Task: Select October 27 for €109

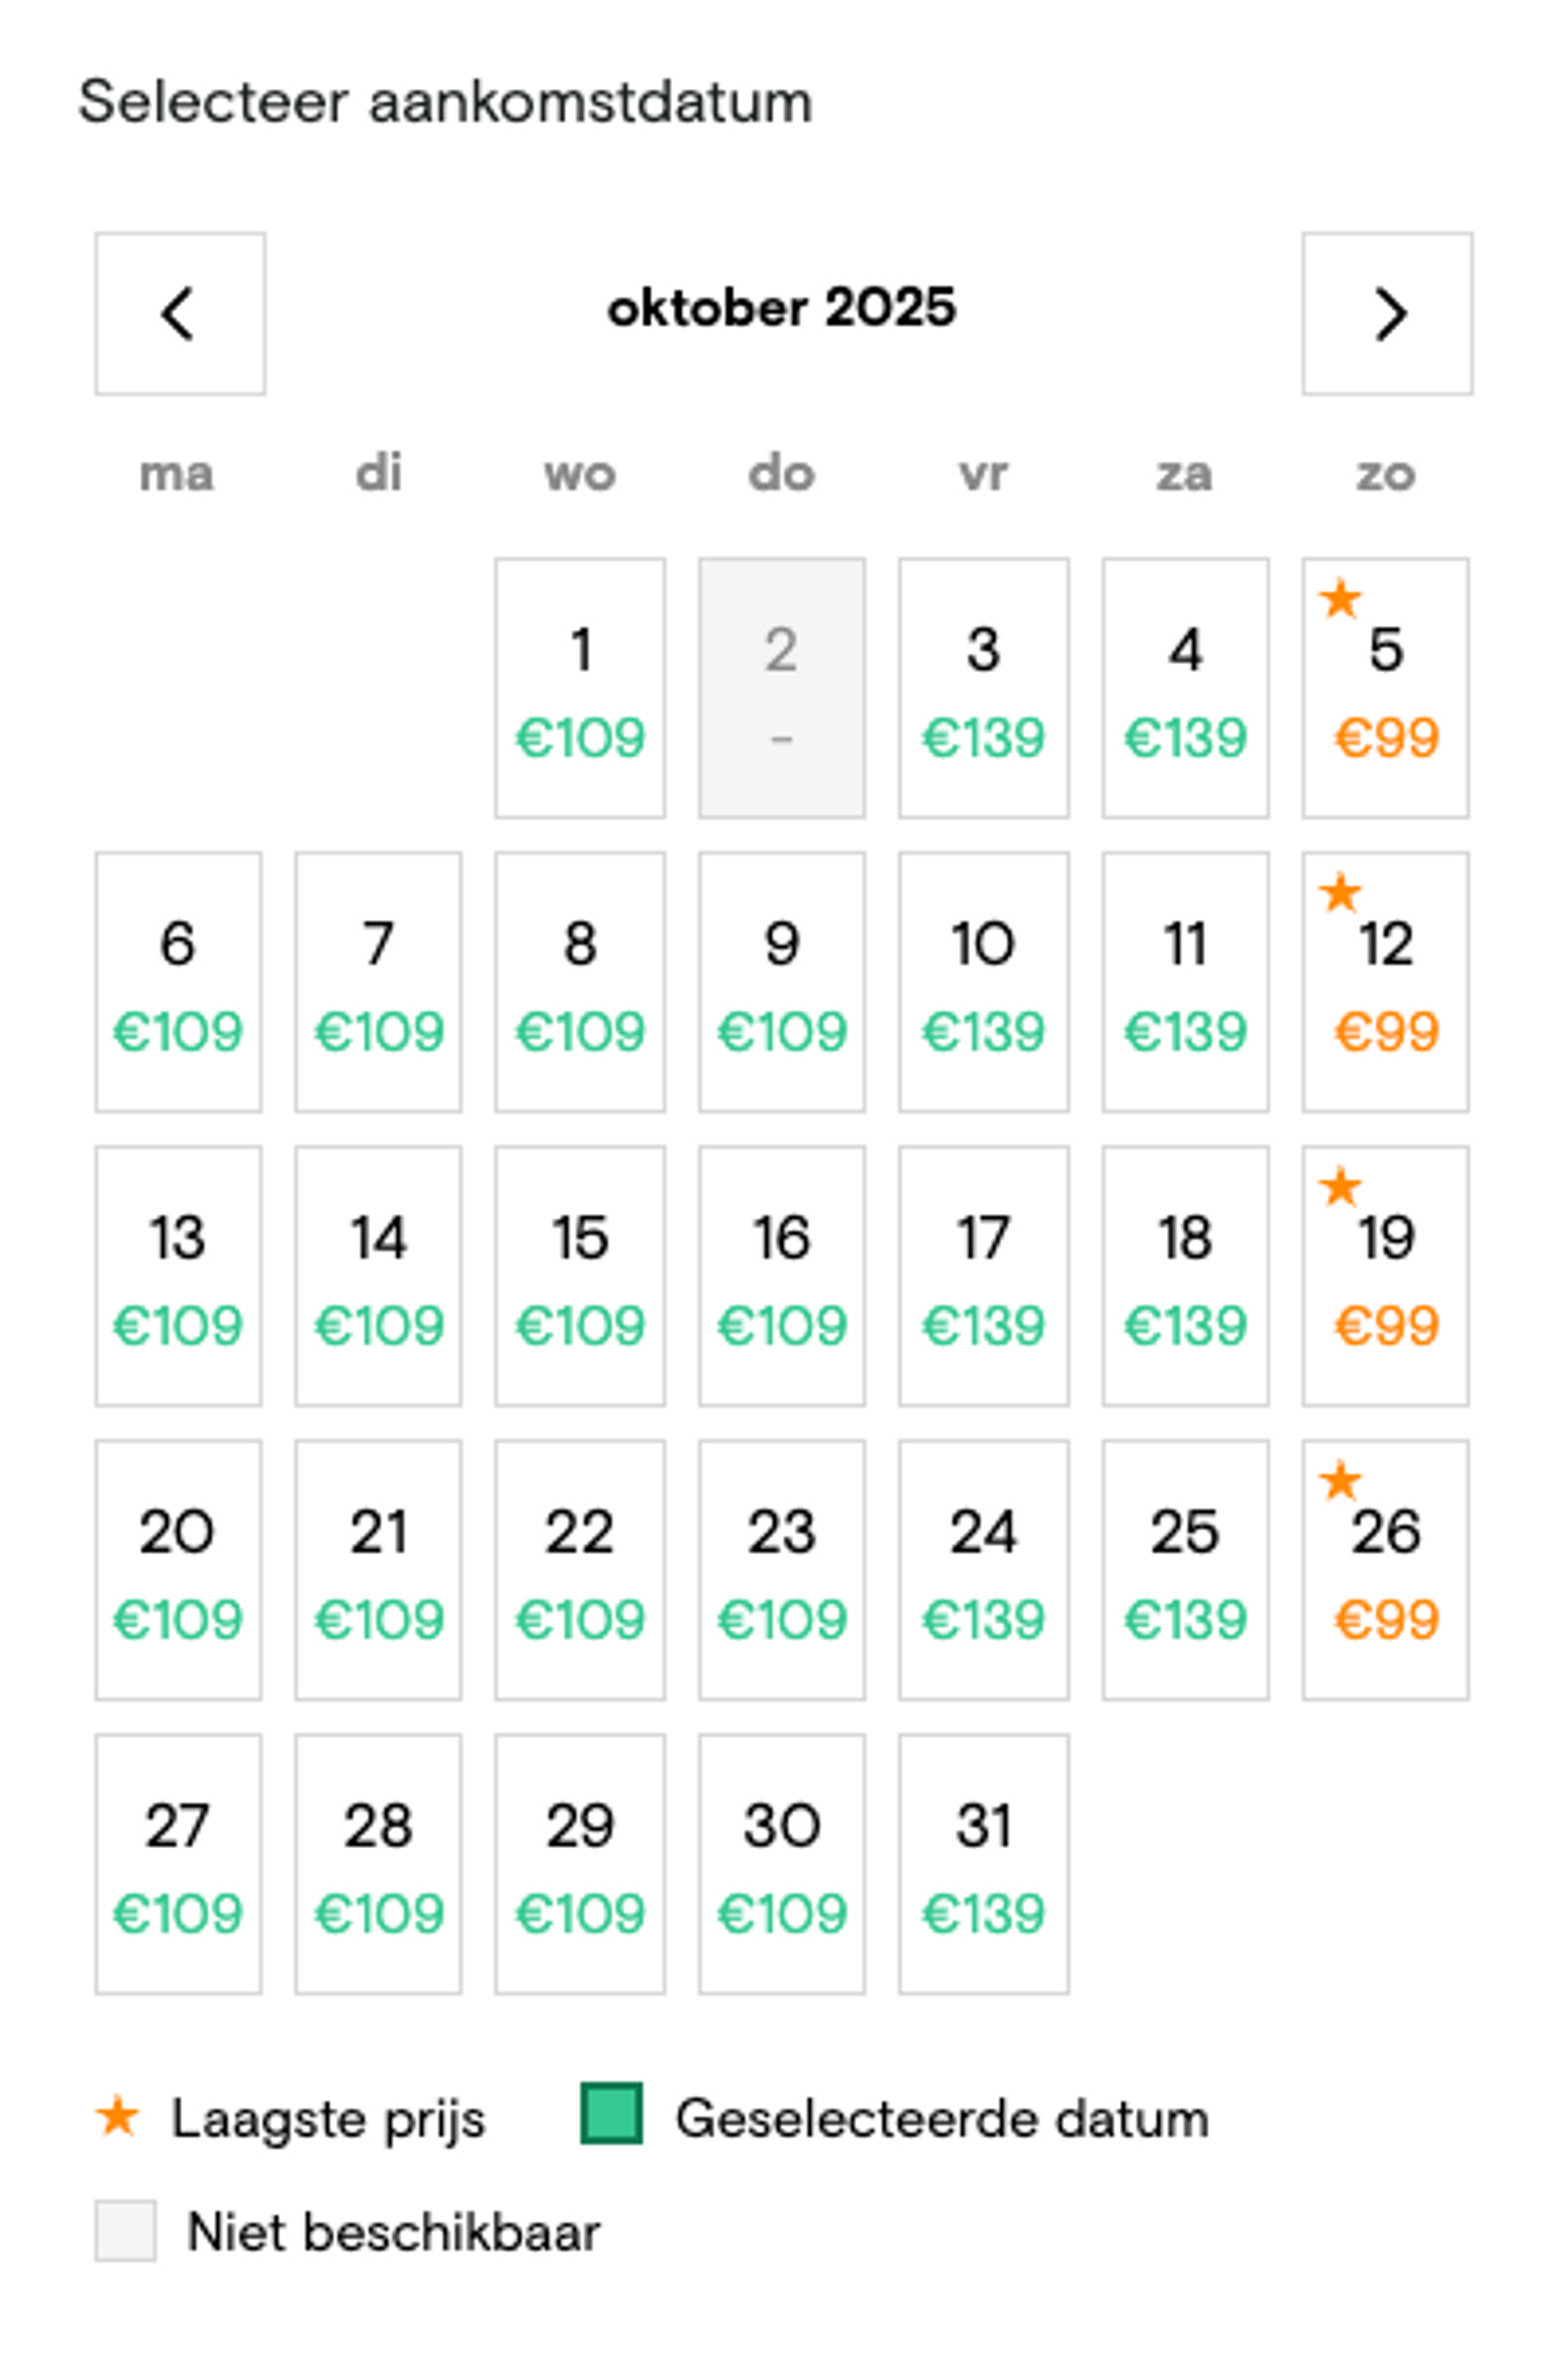Action: click(x=178, y=1864)
